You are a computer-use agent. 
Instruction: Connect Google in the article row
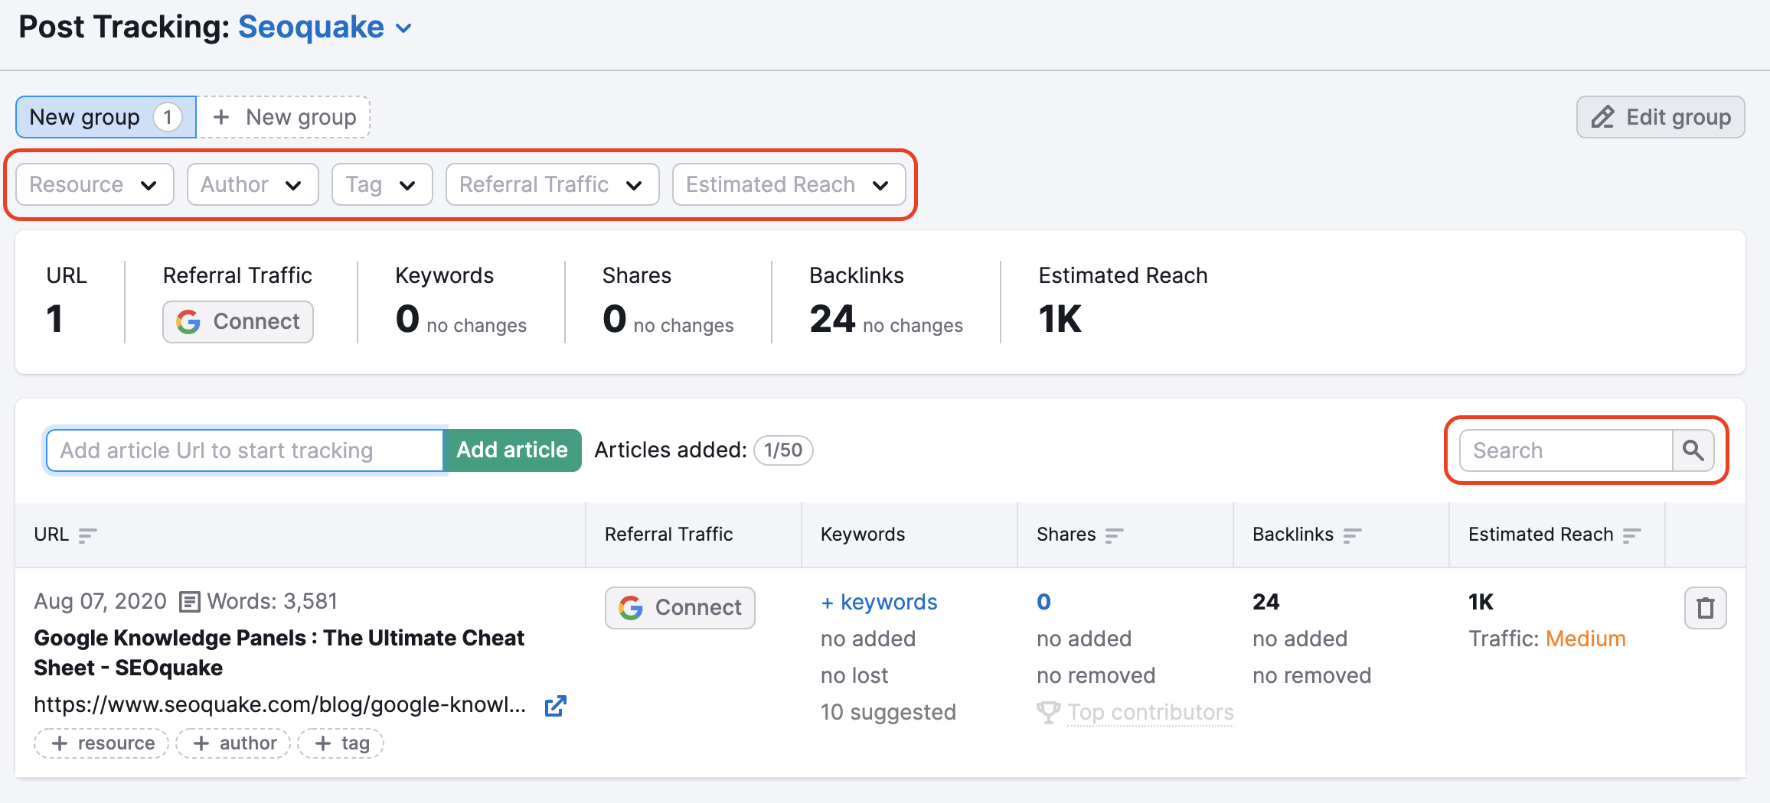pyautogui.click(x=680, y=608)
